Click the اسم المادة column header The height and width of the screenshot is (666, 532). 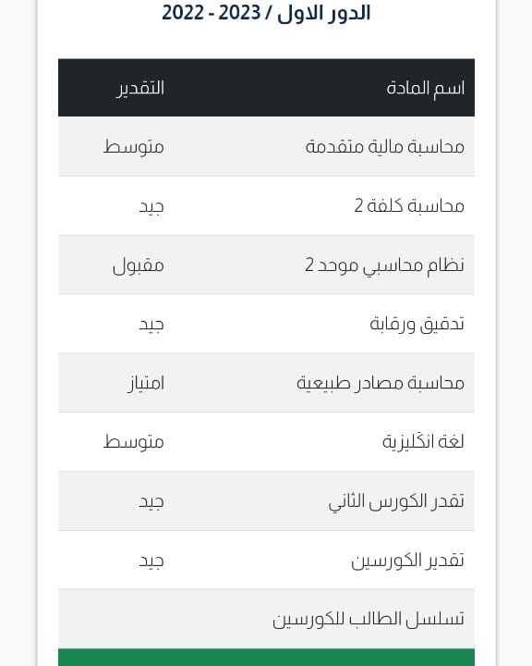425,88
